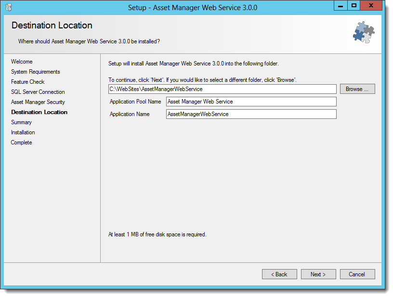The width and height of the screenshot is (393, 297).
Task: Jump to the Summary step
Action: tap(21, 122)
